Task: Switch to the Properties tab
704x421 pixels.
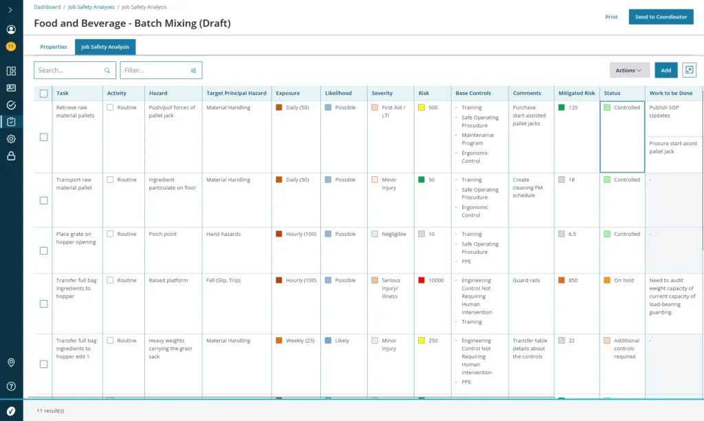Action: coord(54,47)
